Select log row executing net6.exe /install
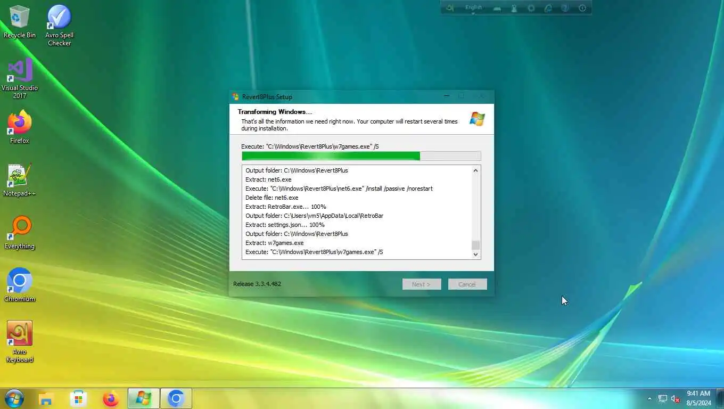The width and height of the screenshot is (724, 409). (339, 189)
